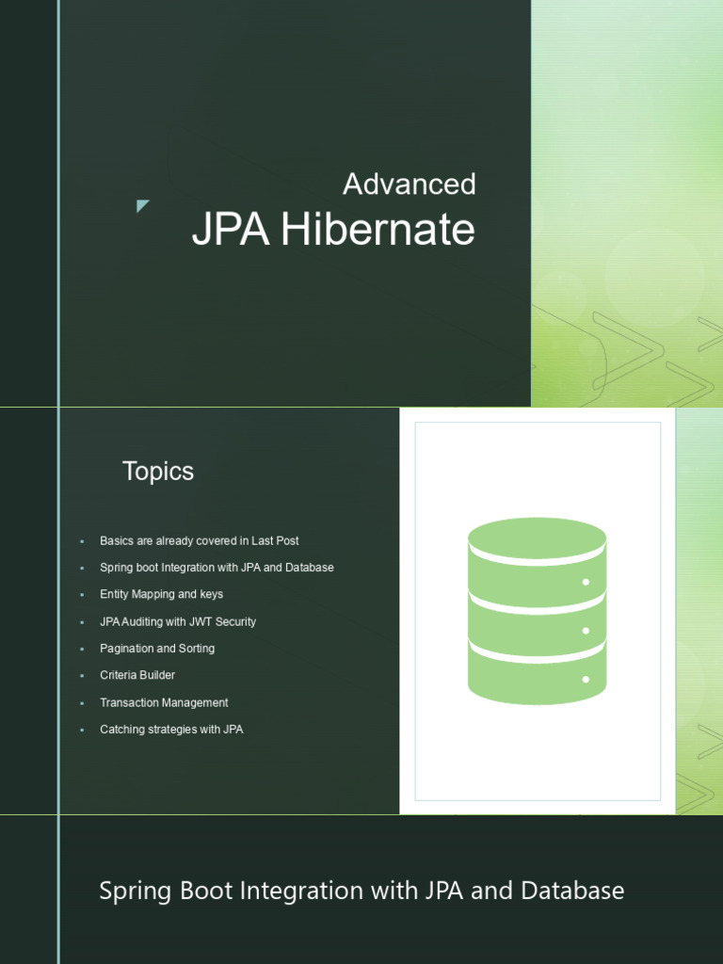This screenshot has width=723, height=964.
Task: Select the 'Advanced' title text
Action: [409, 184]
